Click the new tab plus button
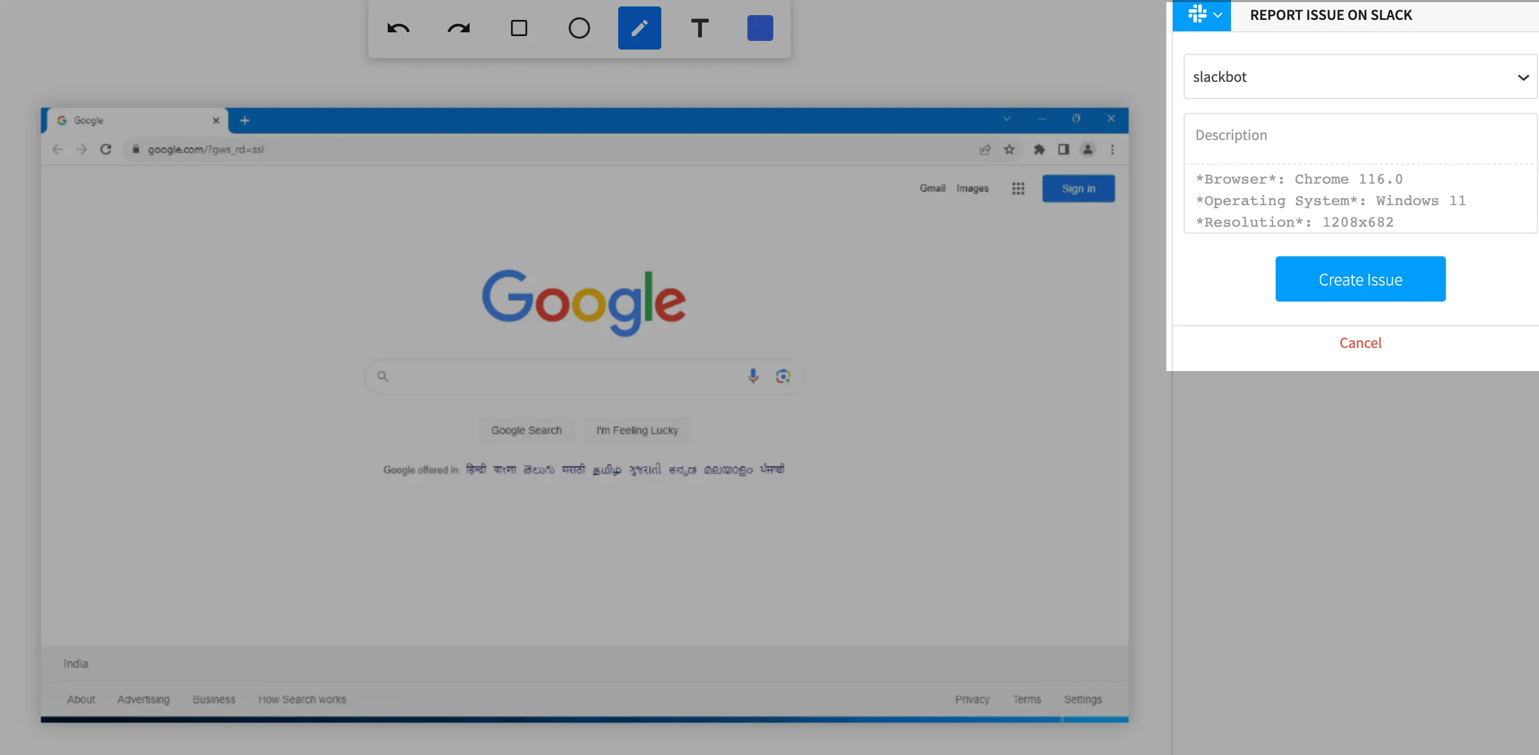1539x755 pixels. coord(244,121)
